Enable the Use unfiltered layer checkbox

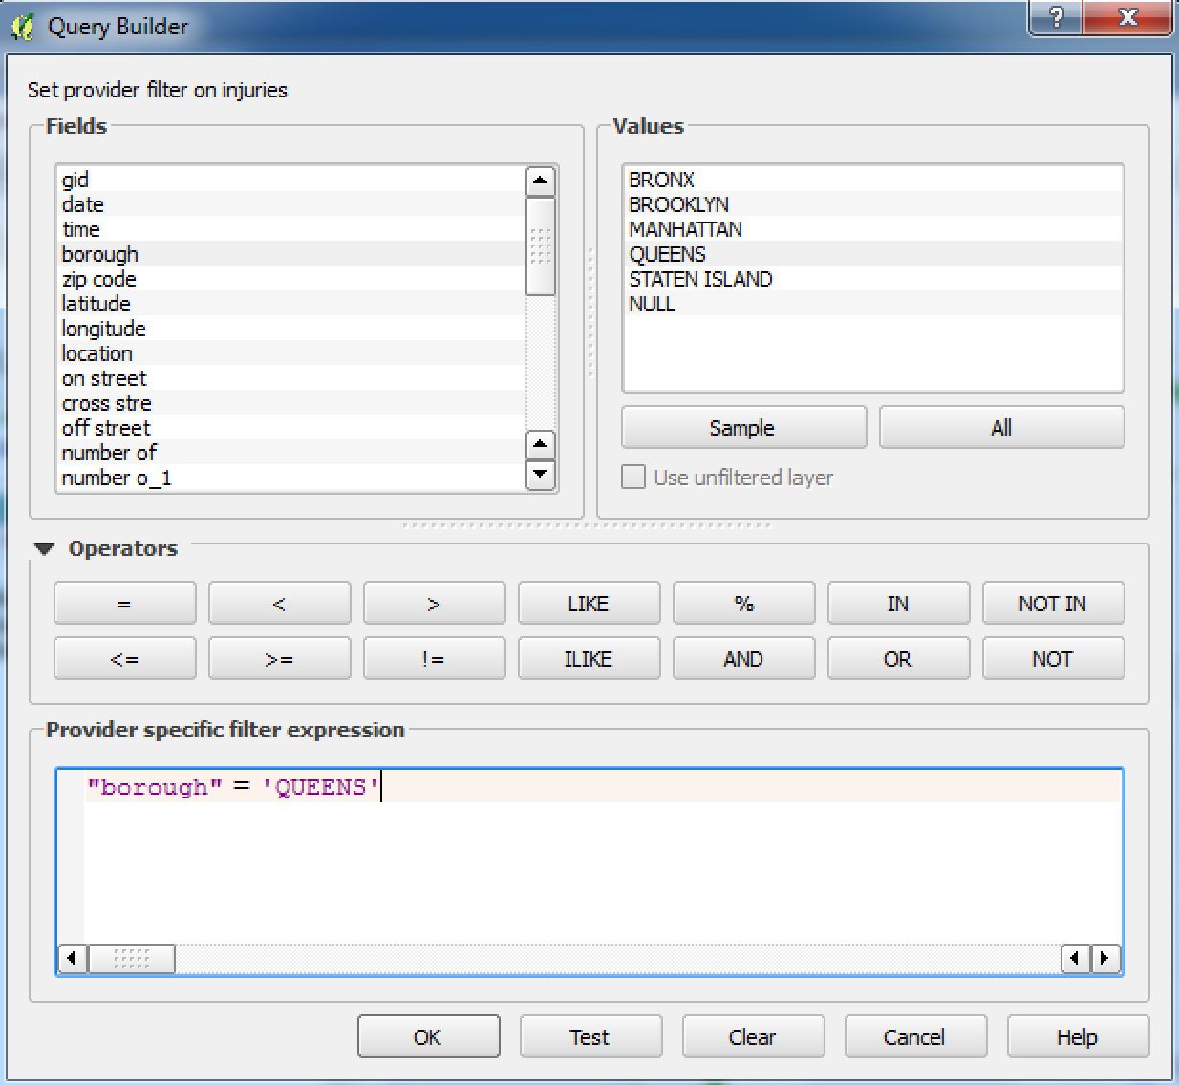pyautogui.click(x=632, y=477)
